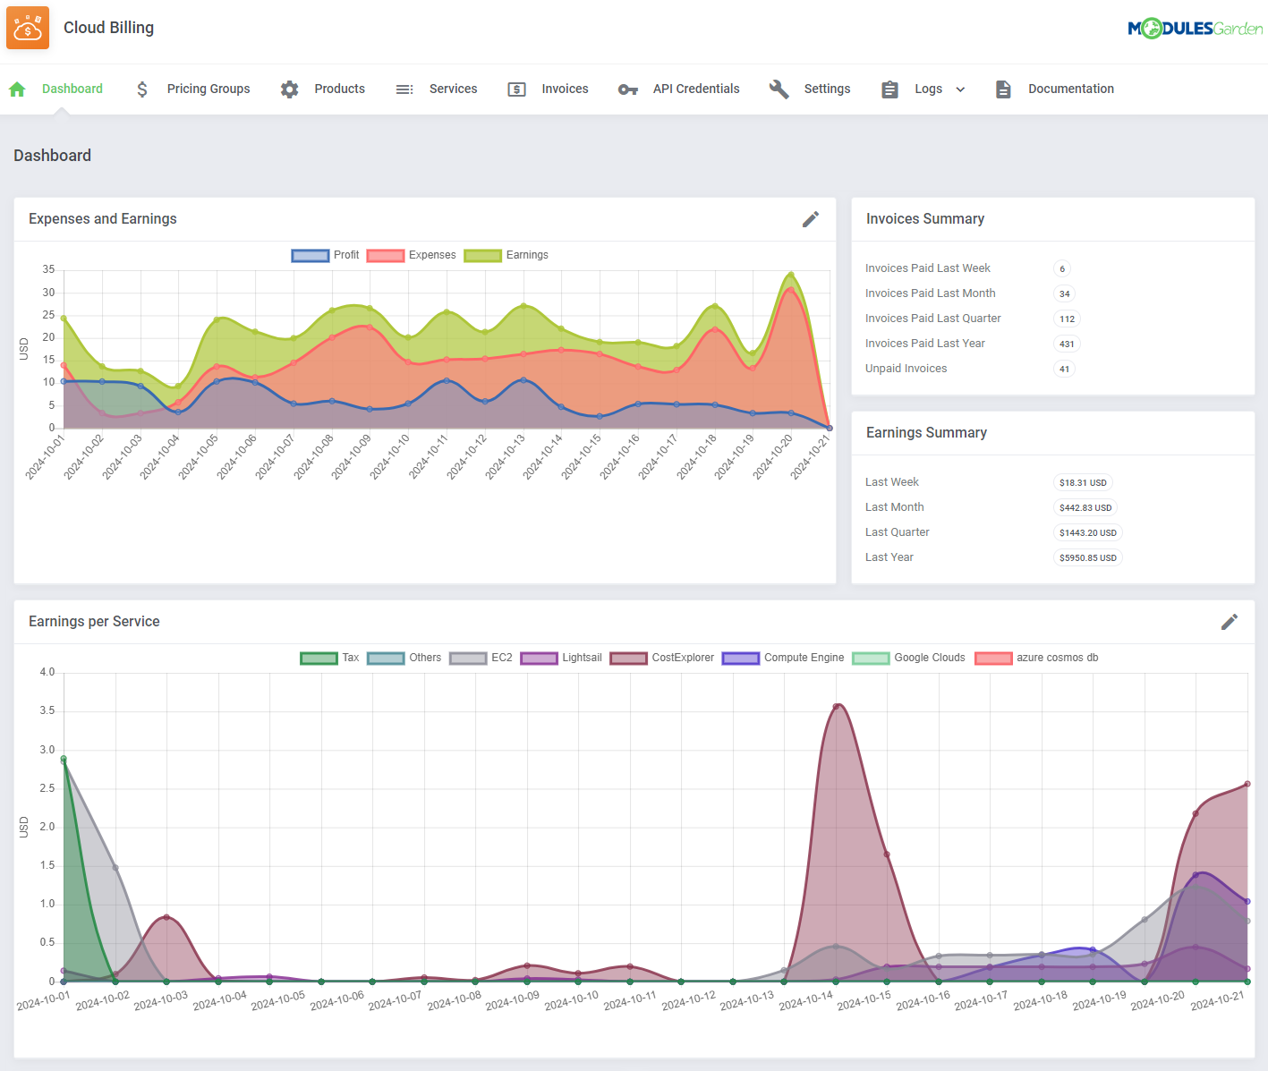Open the Documentation link
Screen dimensions: 1268x1071
(x=1071, y=89)
